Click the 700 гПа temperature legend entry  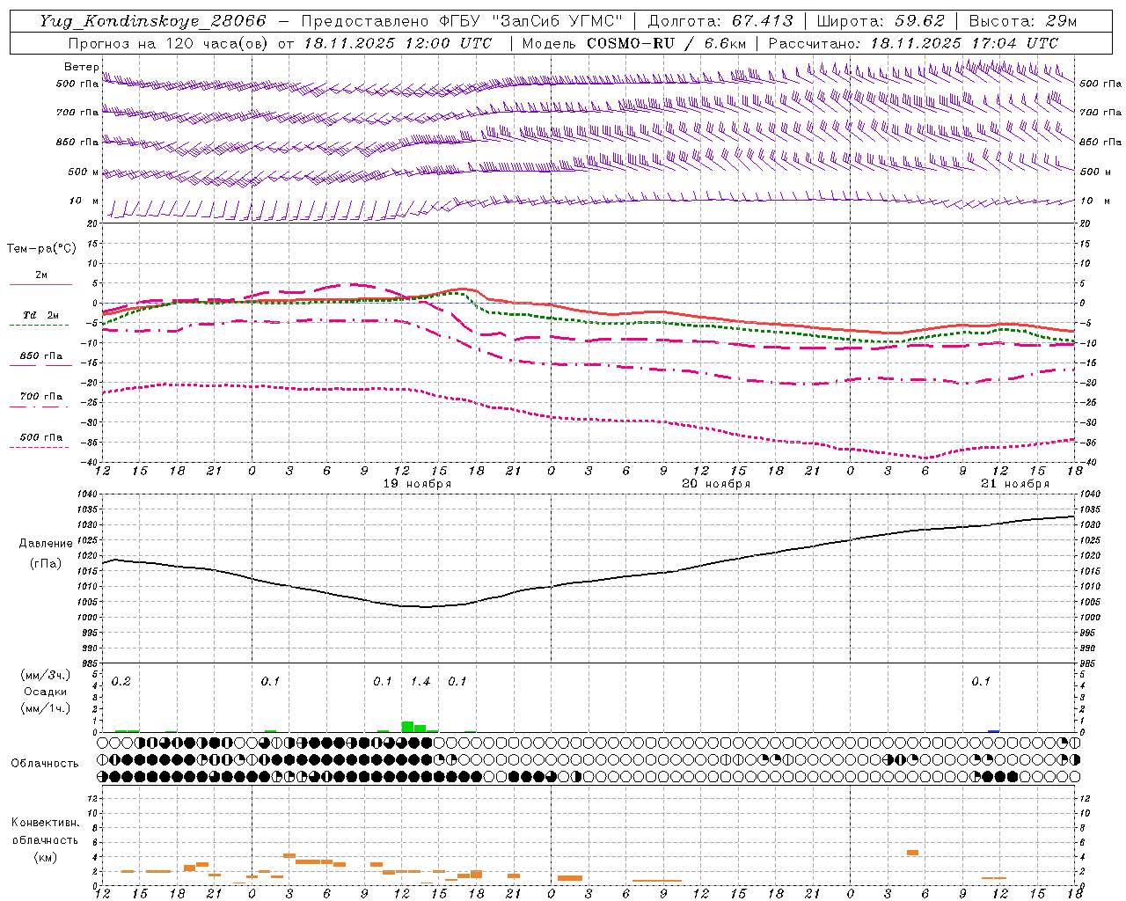click(40, 397)
